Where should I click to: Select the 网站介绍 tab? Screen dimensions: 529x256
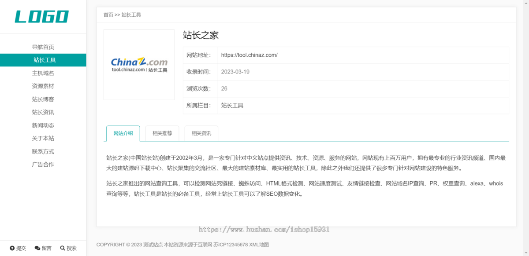[123, 133]
